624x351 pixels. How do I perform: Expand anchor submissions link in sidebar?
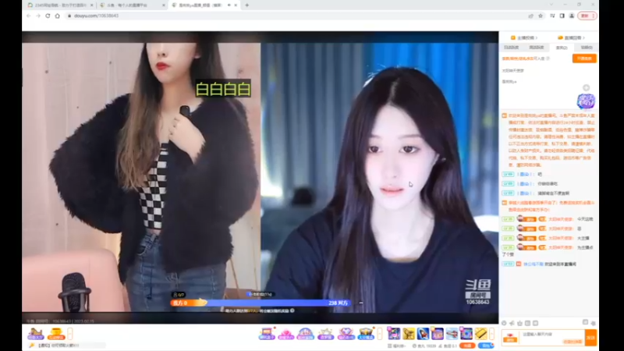point(524,37)
